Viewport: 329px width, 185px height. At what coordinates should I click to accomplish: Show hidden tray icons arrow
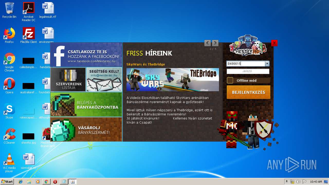pyautogui.click(x=287, y=182)
